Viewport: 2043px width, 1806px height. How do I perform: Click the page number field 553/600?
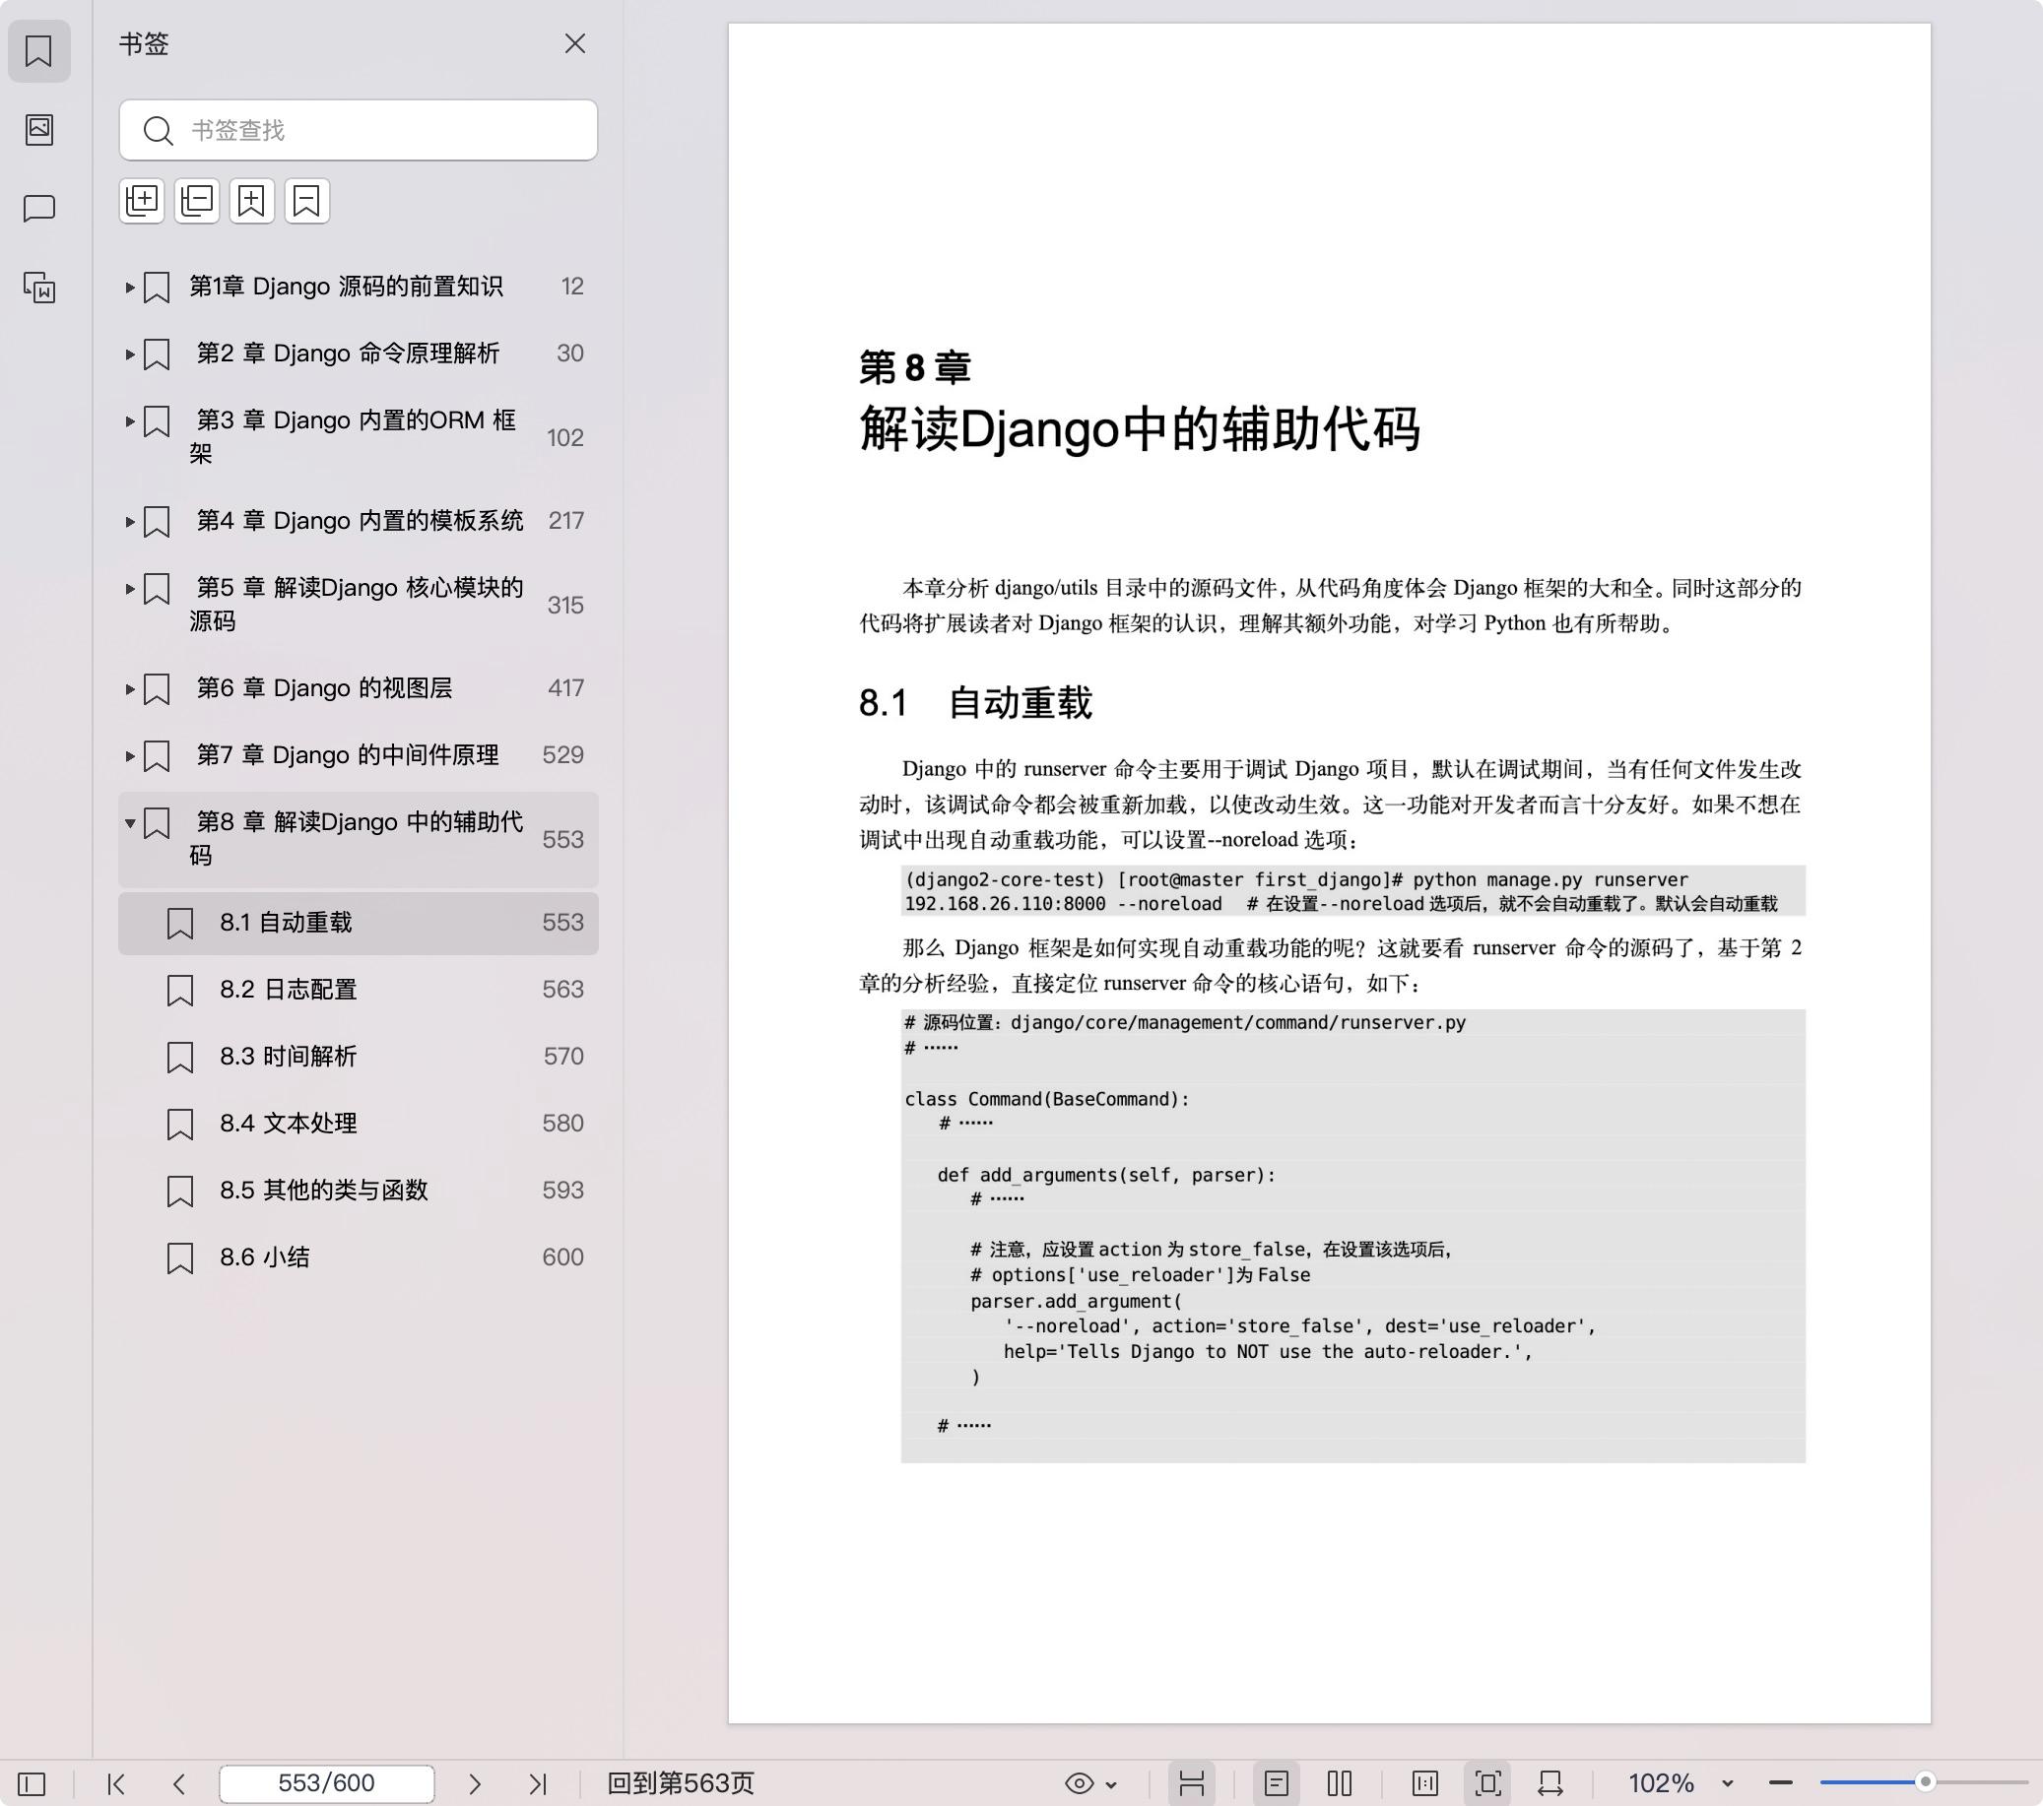pos(327,1783)
